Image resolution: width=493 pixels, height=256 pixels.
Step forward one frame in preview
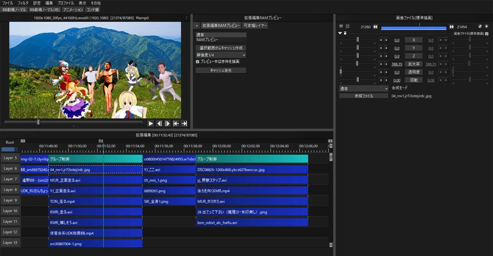[x=167, y=123]
